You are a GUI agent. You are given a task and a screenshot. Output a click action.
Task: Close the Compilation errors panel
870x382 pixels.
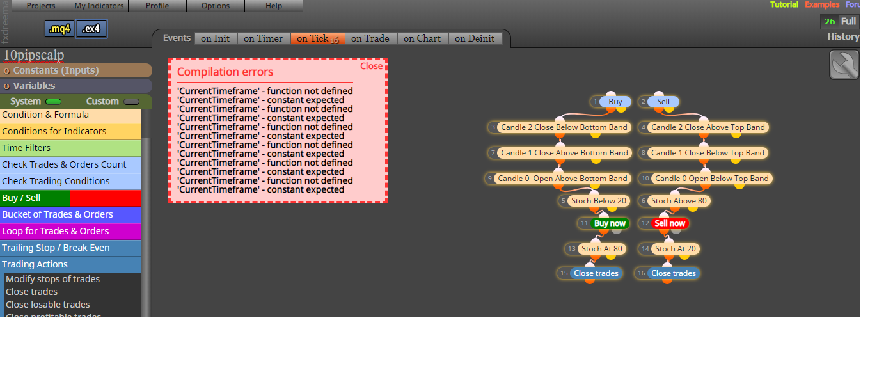click(371, 66)
